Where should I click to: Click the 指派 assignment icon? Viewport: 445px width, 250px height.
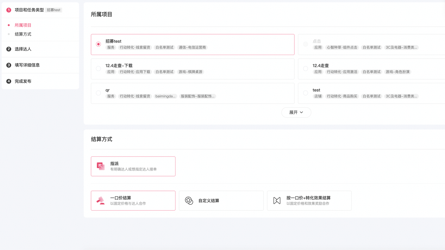pos(101,166)
